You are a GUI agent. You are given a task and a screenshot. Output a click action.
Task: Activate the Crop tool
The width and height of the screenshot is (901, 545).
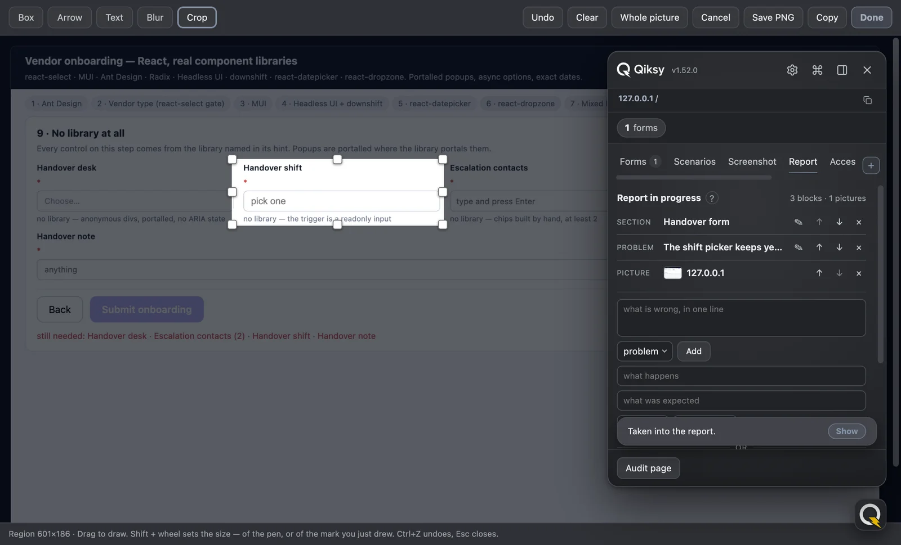pos(197,17)
